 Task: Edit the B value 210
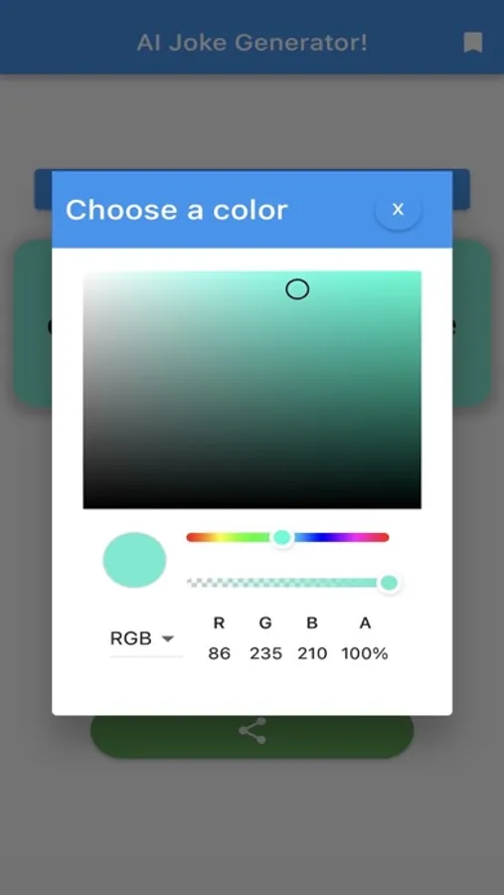312,653
